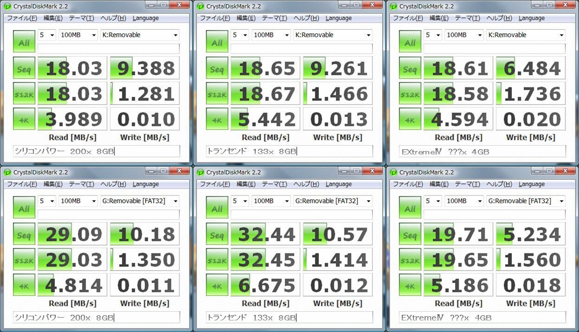Click the 9.261 sequential write value

coord(338,68)
